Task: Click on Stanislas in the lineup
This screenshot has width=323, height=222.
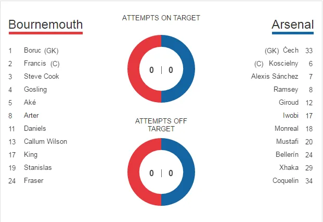Action: 37,168
